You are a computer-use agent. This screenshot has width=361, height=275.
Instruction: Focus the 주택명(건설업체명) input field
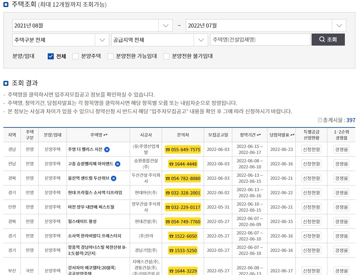(x=260, y=40)
